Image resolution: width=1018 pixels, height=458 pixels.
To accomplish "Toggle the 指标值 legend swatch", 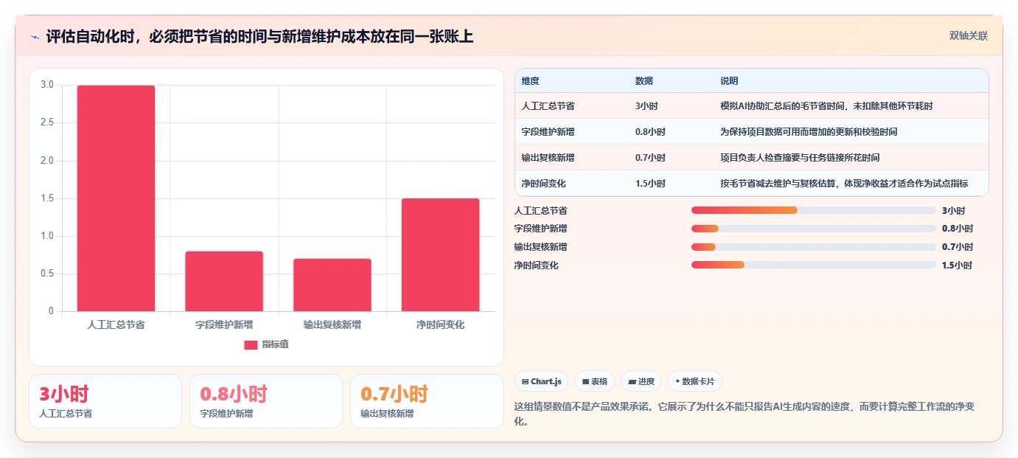I will pyautogui.click(x=251, y=344).
